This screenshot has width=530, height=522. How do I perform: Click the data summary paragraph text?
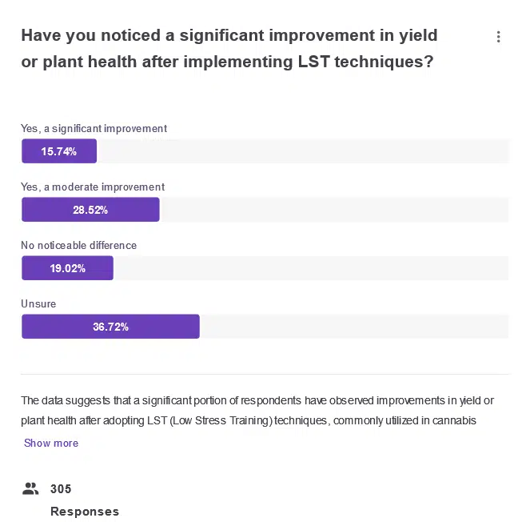click(257, 410)
